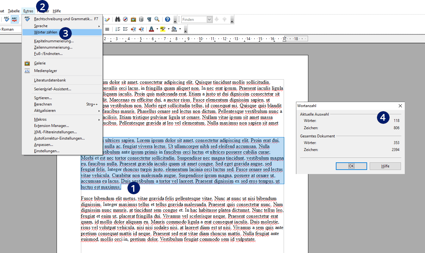This screenshot has height=253, width=425.
Task: Click the right indent marker on the ruler
Action: (284, 39)
